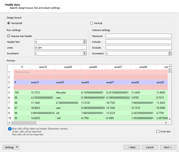Select the cell with value 6.1695
Viewport: 179px width, 152px height.
tap(118, 118)
